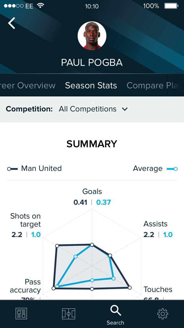Tap the Assists stat label
The image size is (184, 328).
(x=156, y=224)
